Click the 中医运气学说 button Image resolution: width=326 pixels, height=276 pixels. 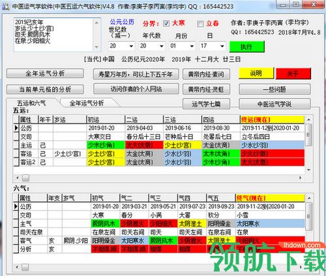pyautogui.click(x=274, y=104)
